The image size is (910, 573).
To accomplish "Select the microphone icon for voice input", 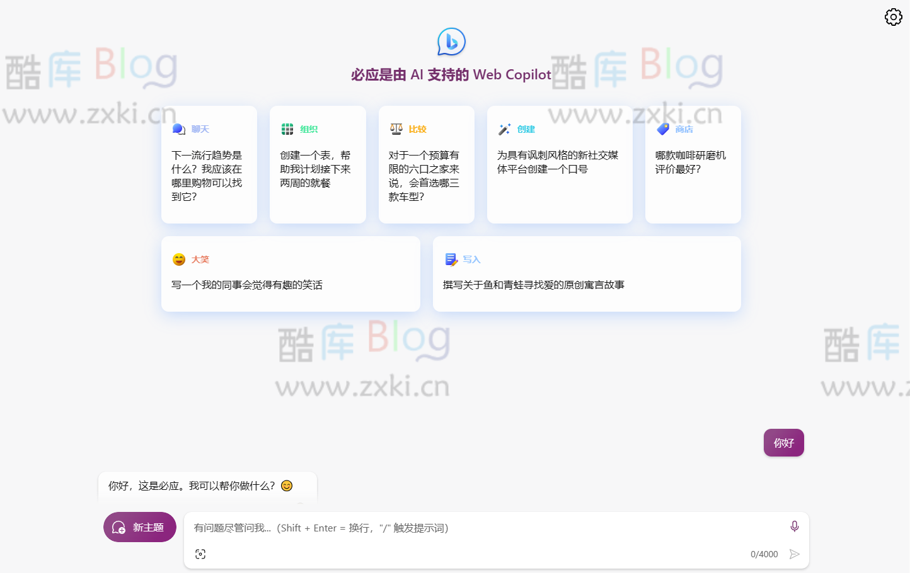I will 794,526.
